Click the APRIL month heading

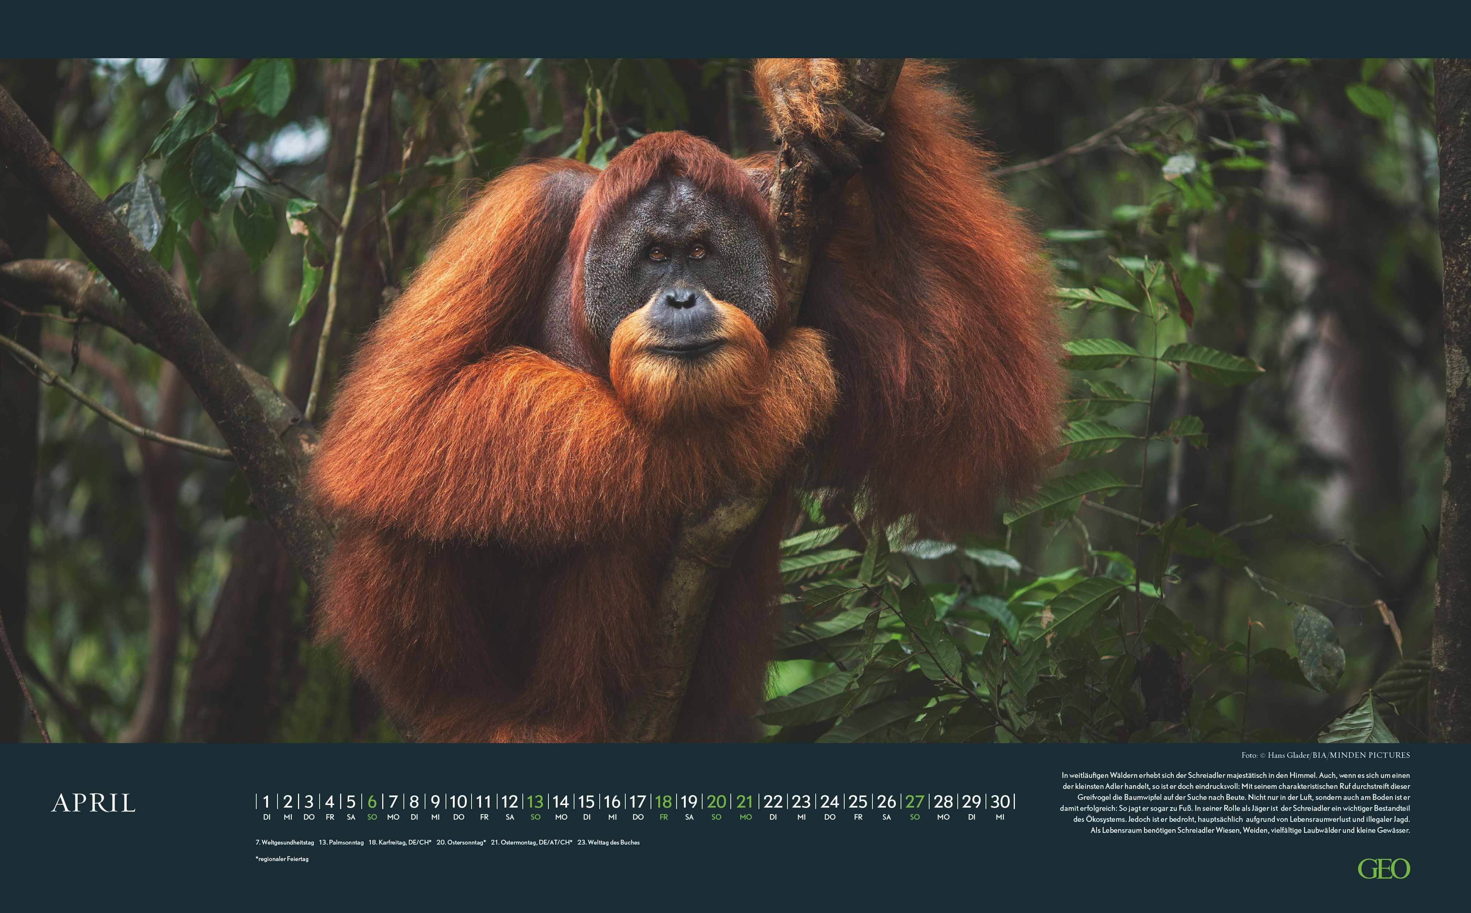pos(94,803)
